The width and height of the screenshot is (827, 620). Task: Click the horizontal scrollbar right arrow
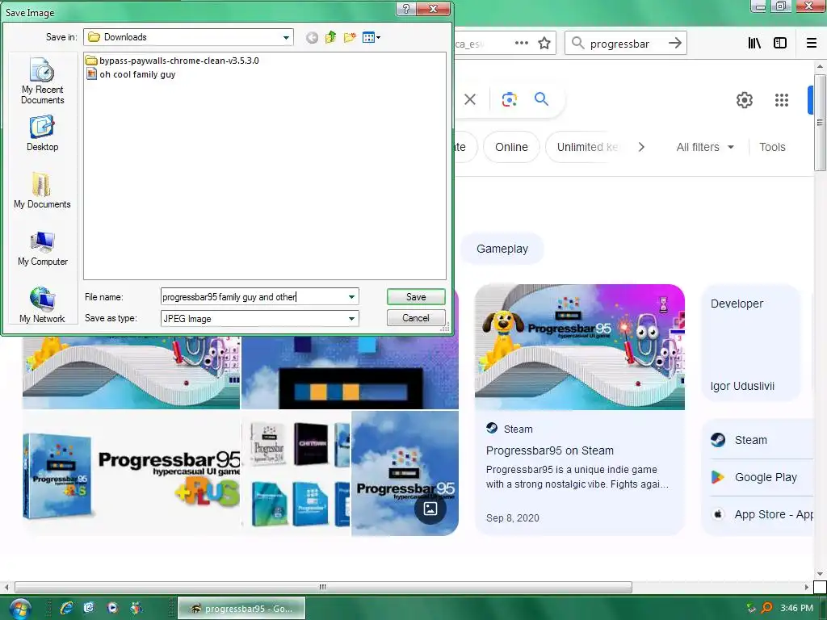coord(807,587)
